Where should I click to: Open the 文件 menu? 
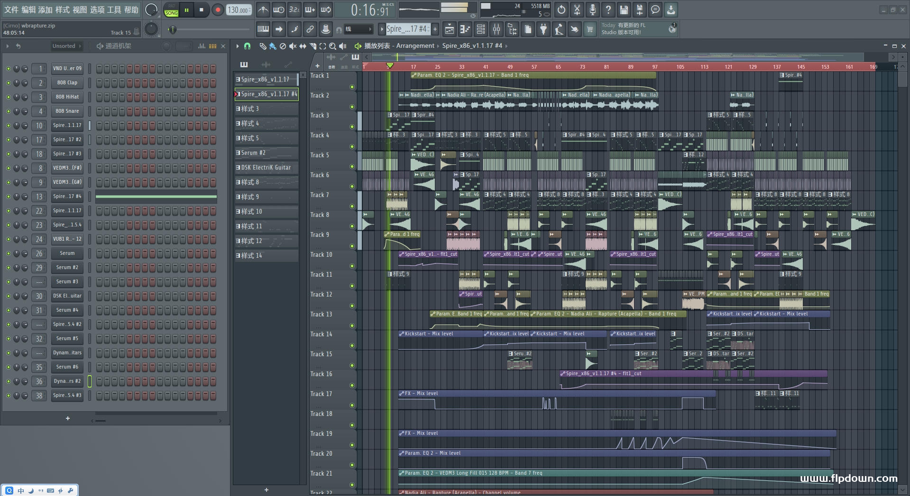(x=11, y=9)
